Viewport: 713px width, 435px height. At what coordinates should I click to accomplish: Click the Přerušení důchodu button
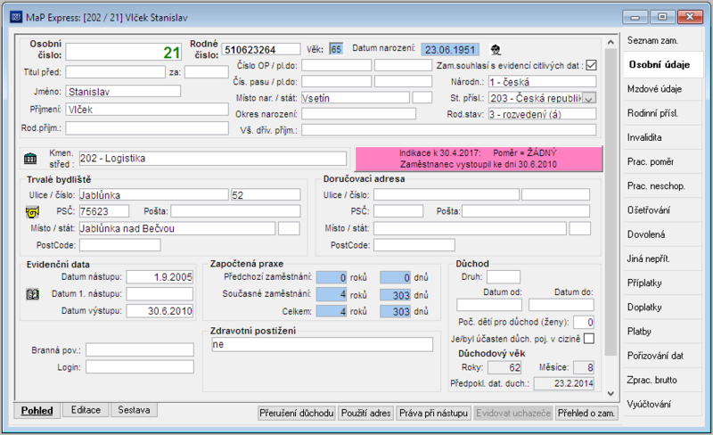tap(297, 413)
